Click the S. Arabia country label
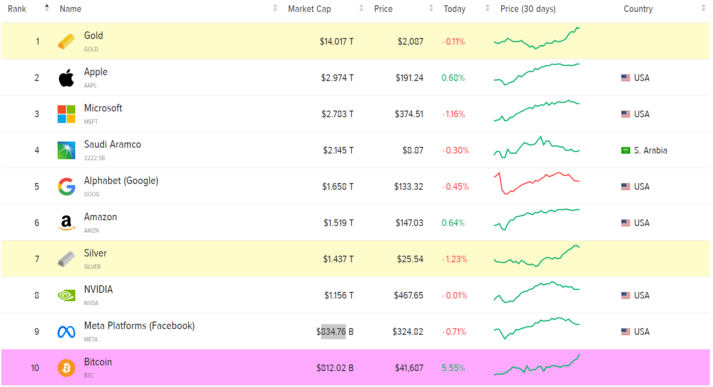This screenshot has width=713, height=387. click(651, 150)
